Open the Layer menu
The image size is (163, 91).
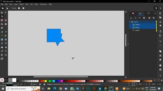[16, 4]
